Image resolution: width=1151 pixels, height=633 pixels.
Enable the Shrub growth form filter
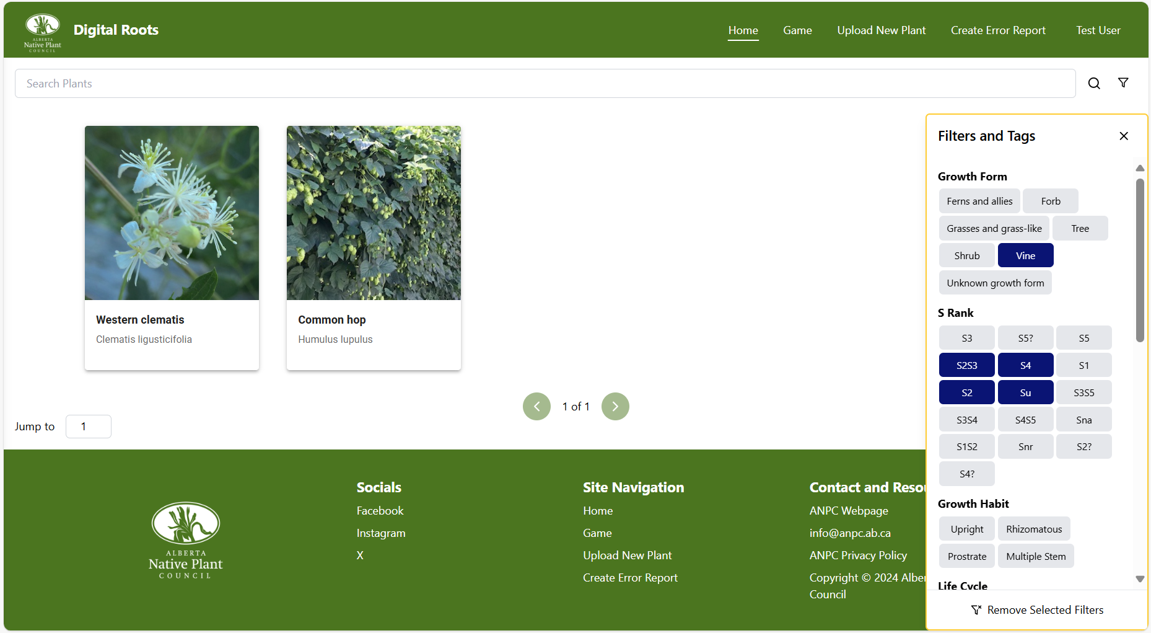click(x=966, y=255)
